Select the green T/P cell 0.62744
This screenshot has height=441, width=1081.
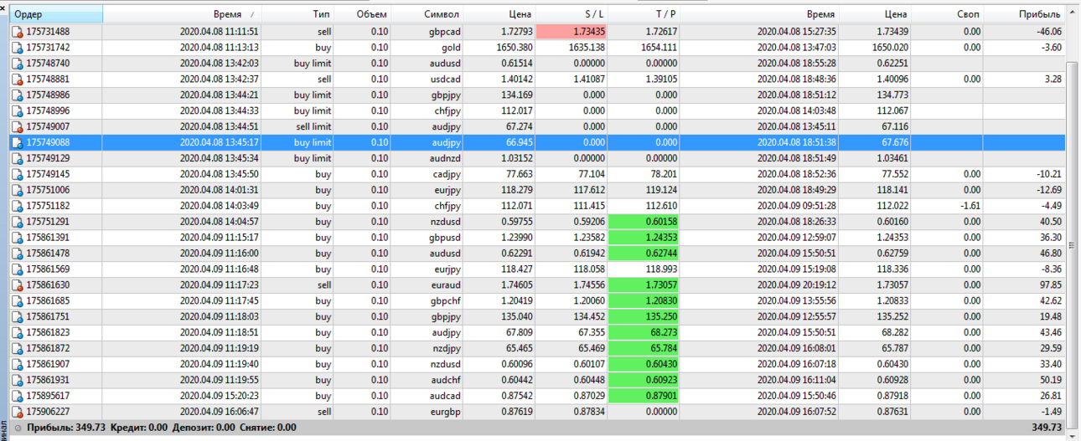pos(644,254)
